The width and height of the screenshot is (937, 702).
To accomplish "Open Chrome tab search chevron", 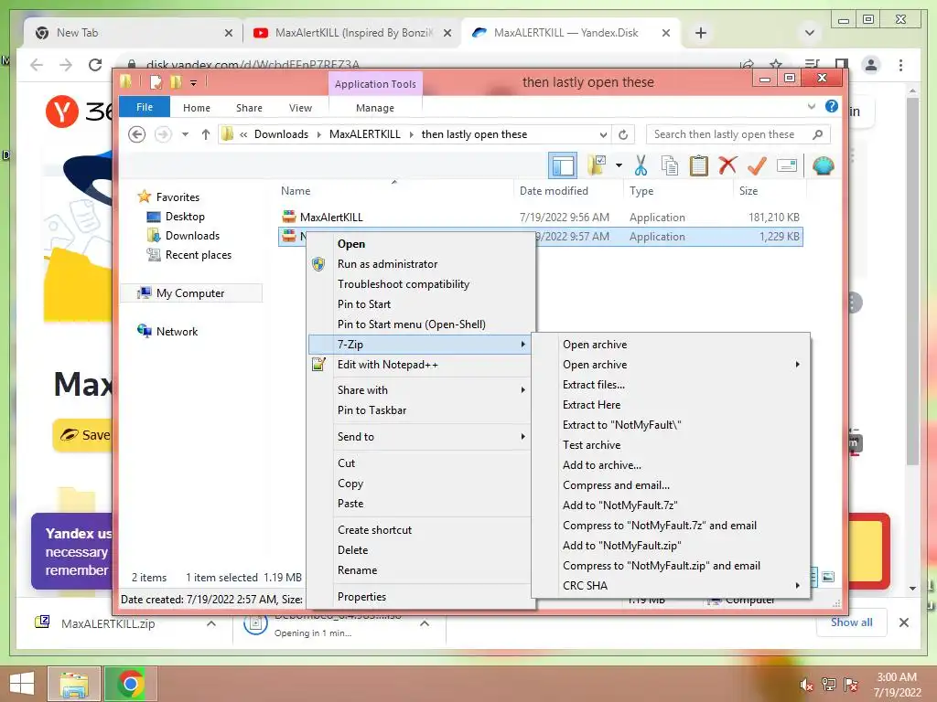I will point(810,33).
